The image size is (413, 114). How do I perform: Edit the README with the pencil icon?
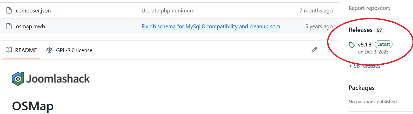(x=314, y=50)
